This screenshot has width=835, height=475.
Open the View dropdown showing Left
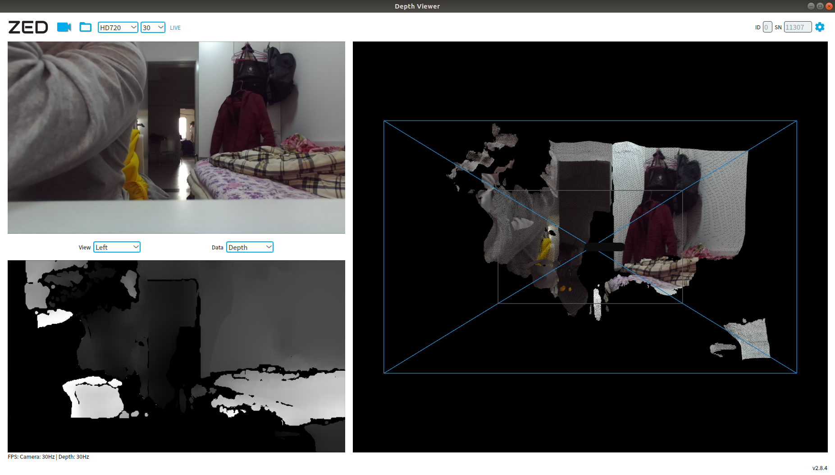(117, 247)
